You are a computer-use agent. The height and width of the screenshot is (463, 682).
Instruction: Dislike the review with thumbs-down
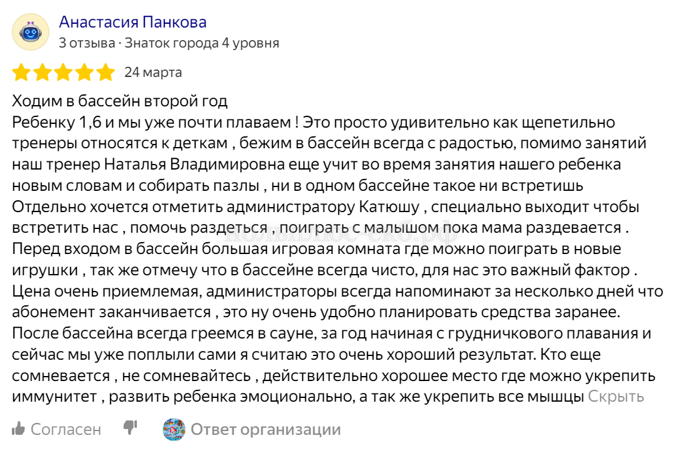click(130, 428)
